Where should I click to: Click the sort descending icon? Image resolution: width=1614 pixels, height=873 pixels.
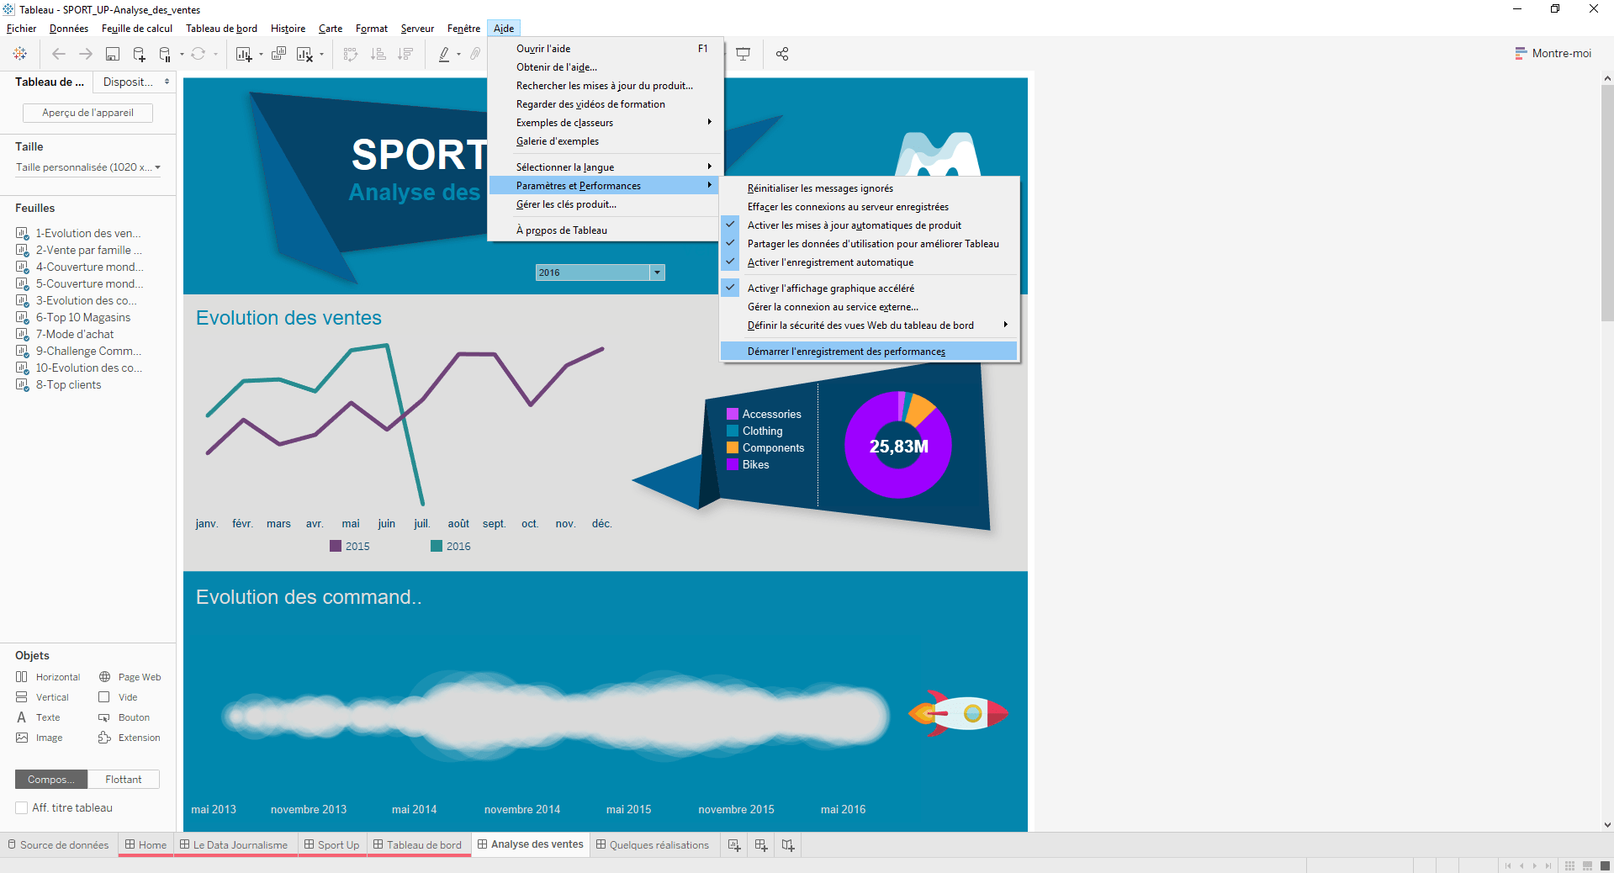pos(405,54)
